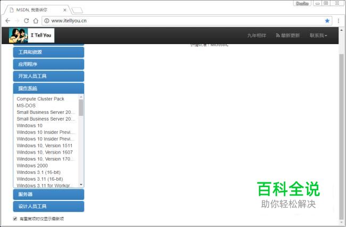Select Windows 3.11 for Workgroups entry
This screenshot has width=346, height=227.
pos(45,186)
